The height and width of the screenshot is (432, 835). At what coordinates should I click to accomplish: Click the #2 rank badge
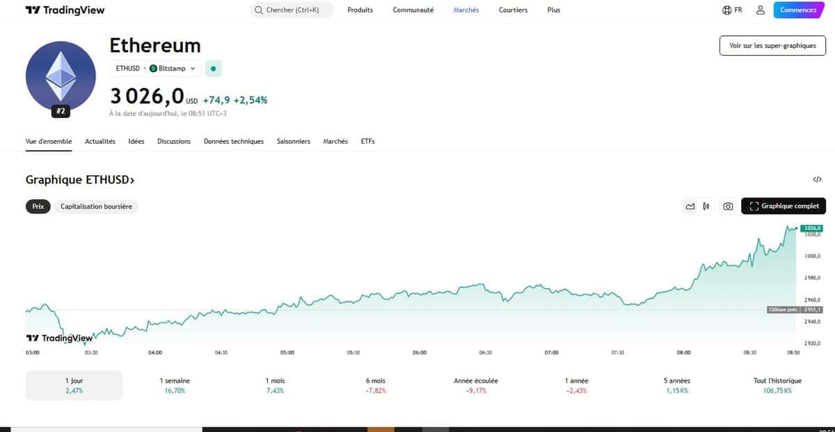pos(61,110)
